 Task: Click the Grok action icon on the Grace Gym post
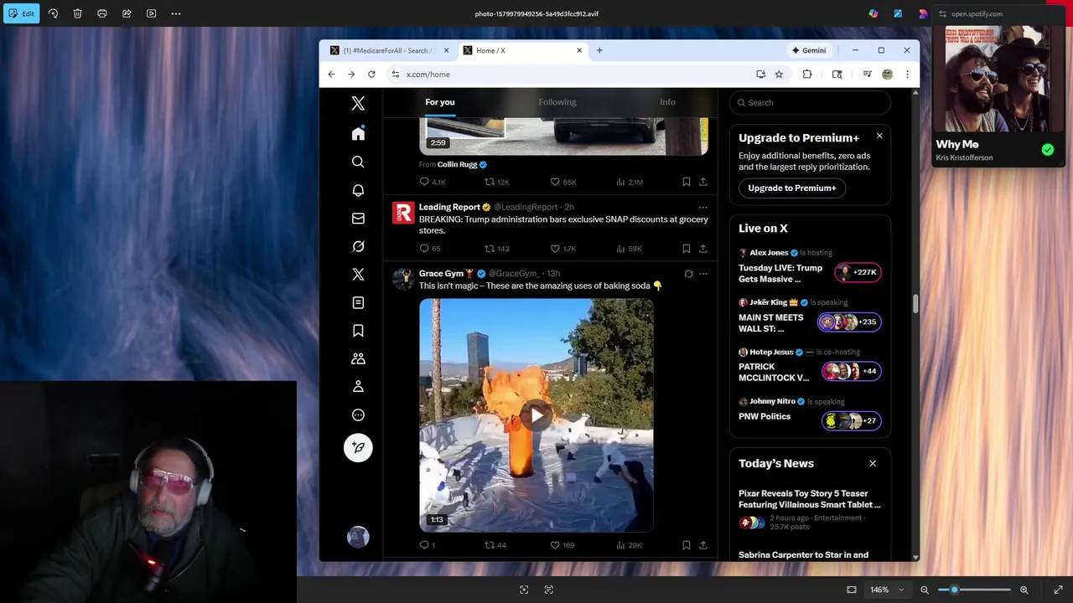688,273
